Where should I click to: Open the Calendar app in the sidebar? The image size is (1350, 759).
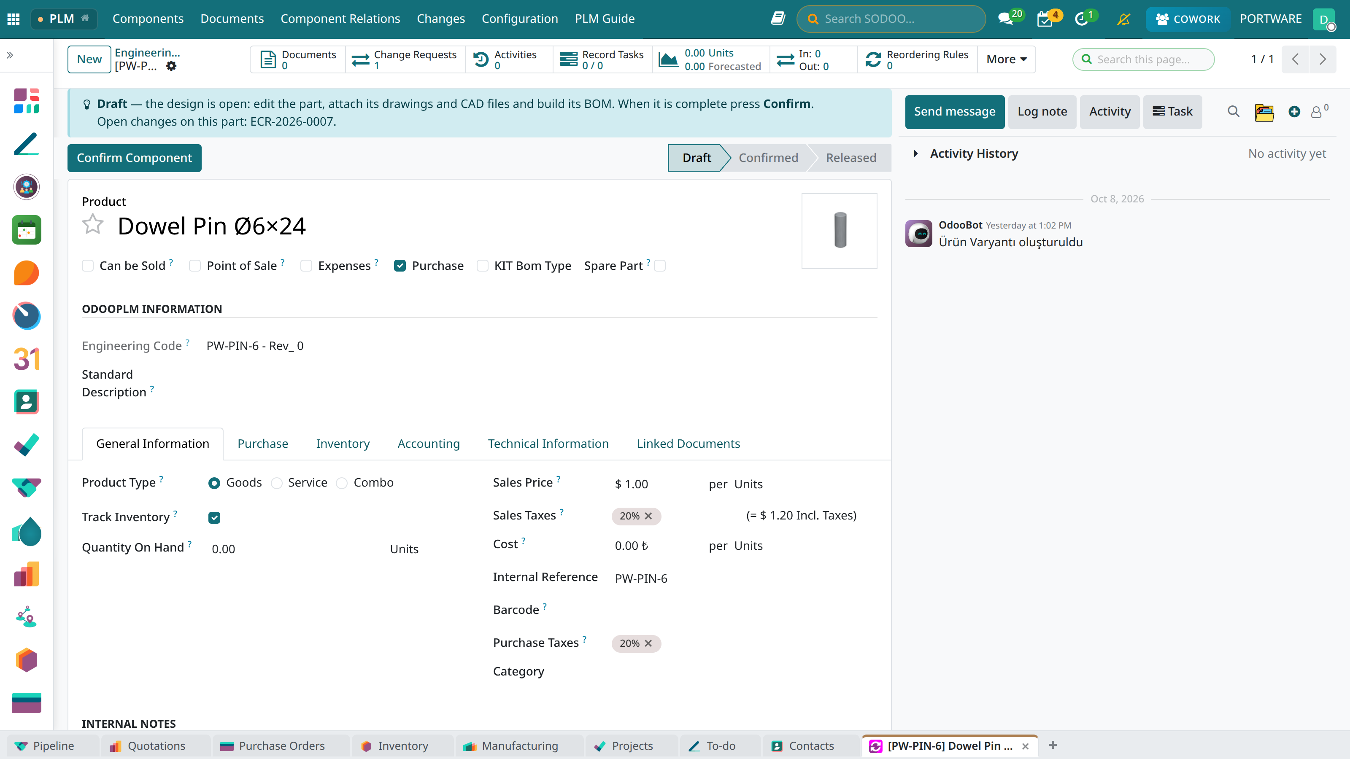click(26, 230)
